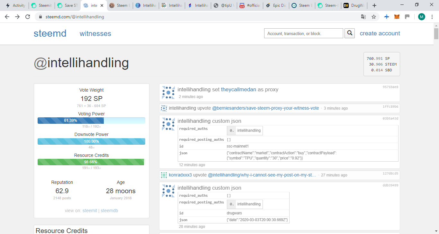Image resolution: width=439 pixels, height=234 pixels.
Task: Click the 30.906 STEEM balance
Action: [383, 64]
